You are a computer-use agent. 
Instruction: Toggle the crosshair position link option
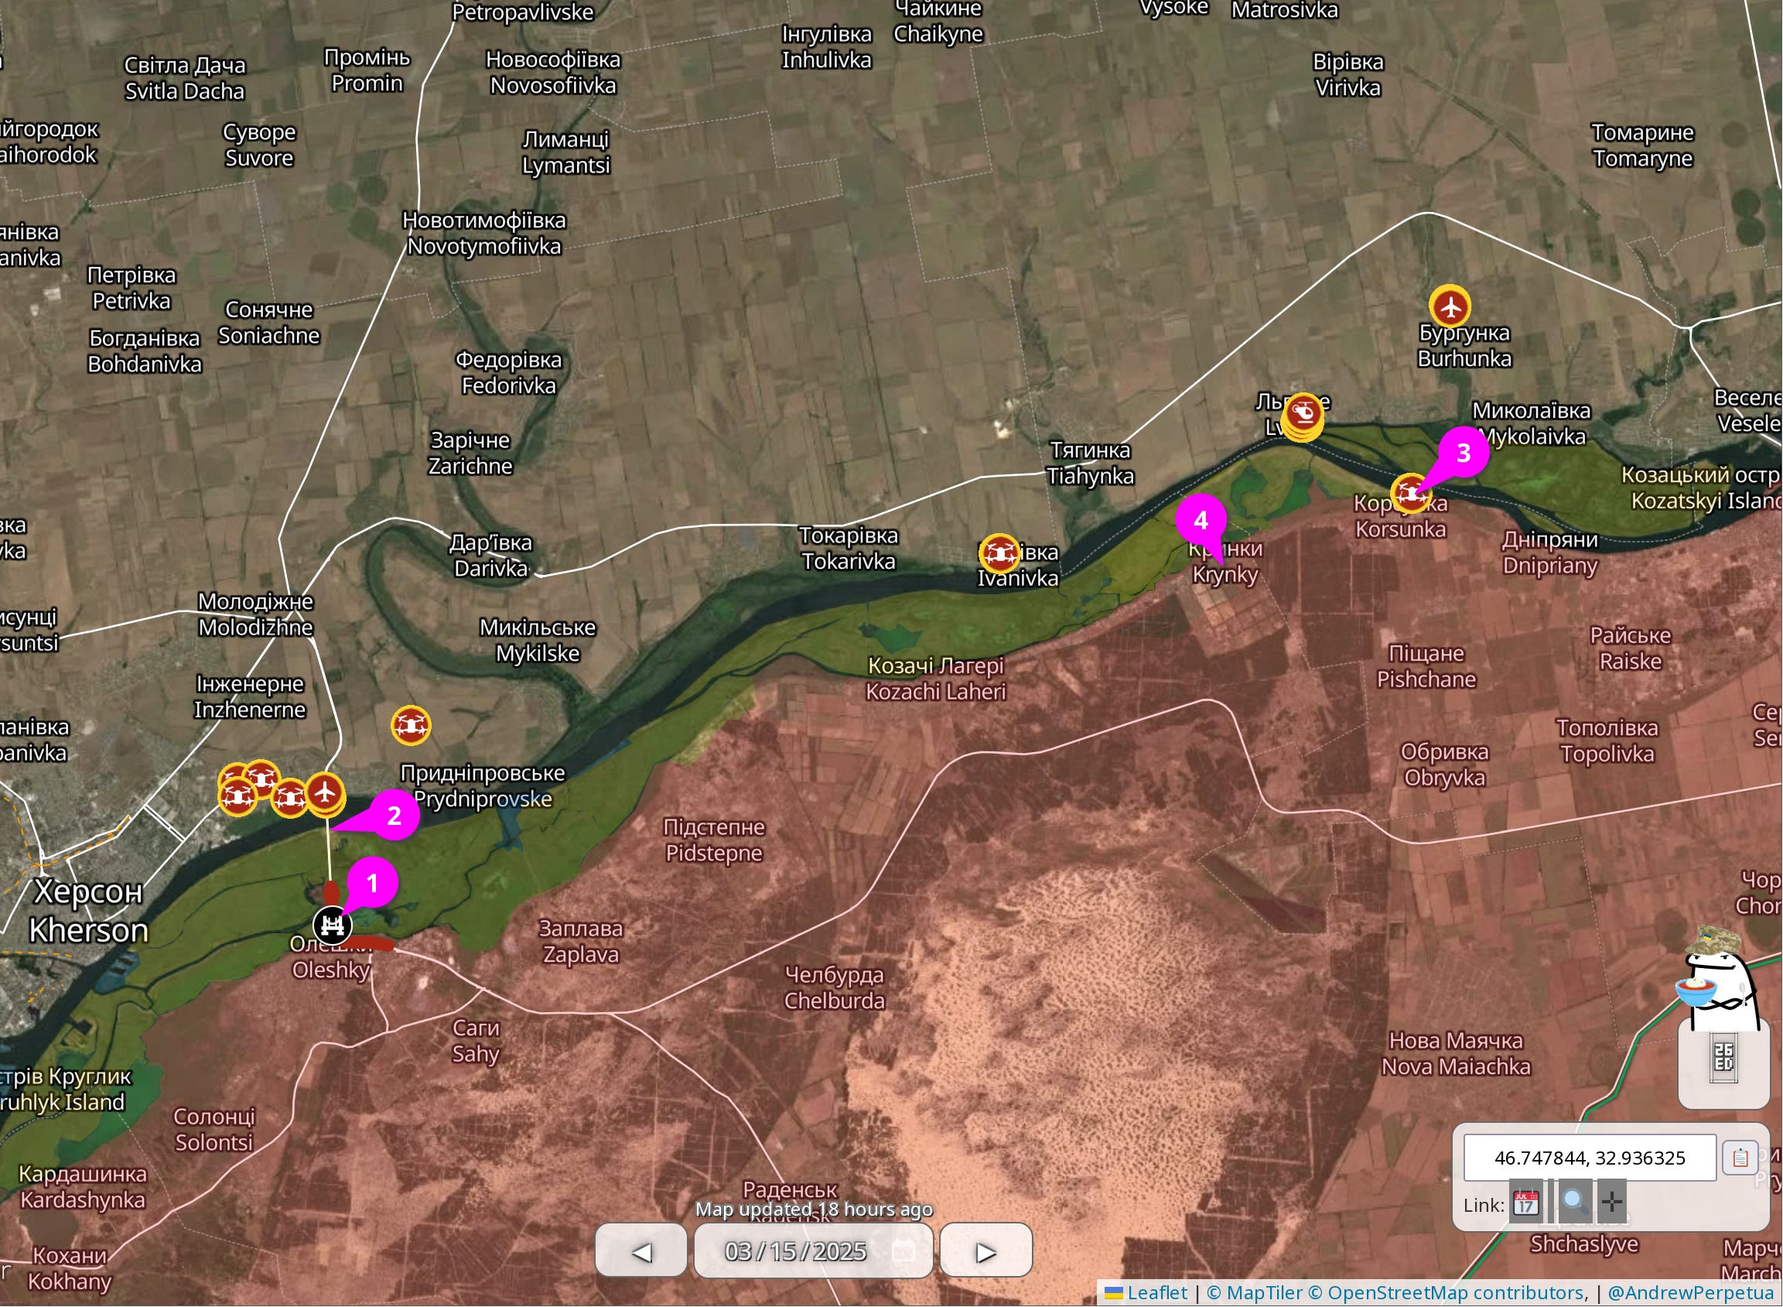tap(1612, 1203)
